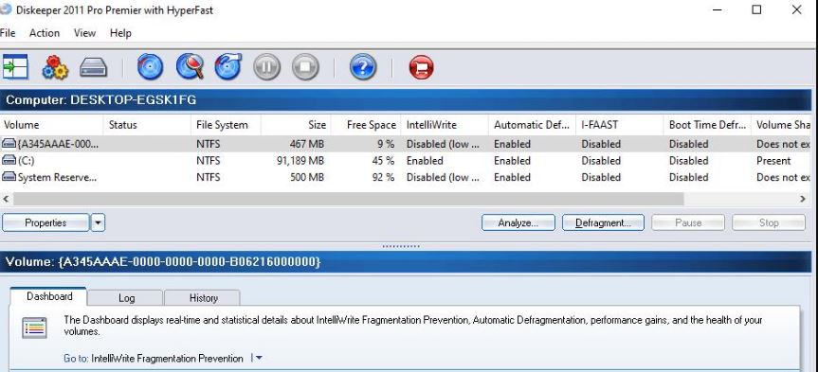Click the 500 MB size cell

click(x=307, y=177)
